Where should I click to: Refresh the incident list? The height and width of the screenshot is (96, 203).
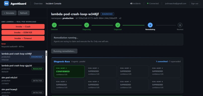click(24, 13)
